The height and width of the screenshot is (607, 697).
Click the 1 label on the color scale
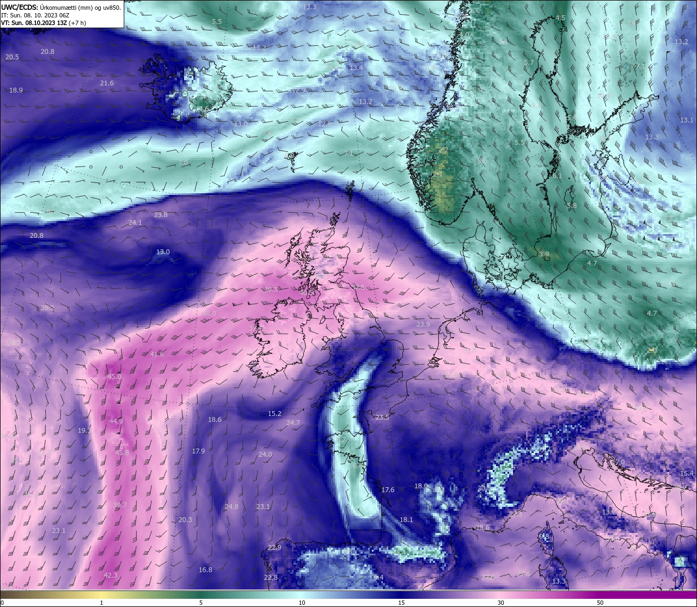(102, 603)
